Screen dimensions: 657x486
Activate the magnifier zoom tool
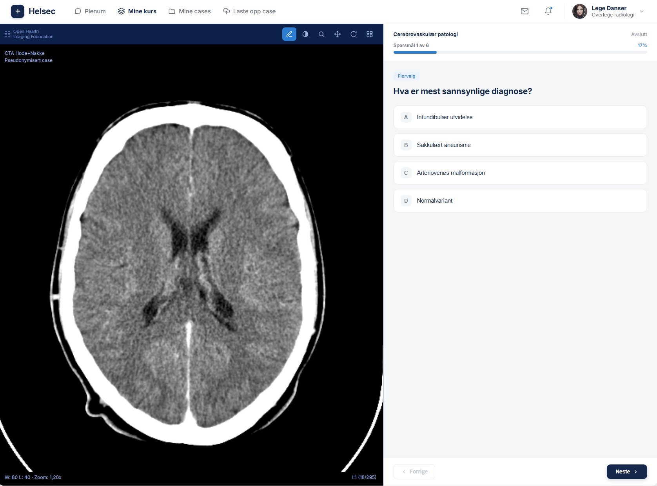pyautogui.click(x=321, y=34)
